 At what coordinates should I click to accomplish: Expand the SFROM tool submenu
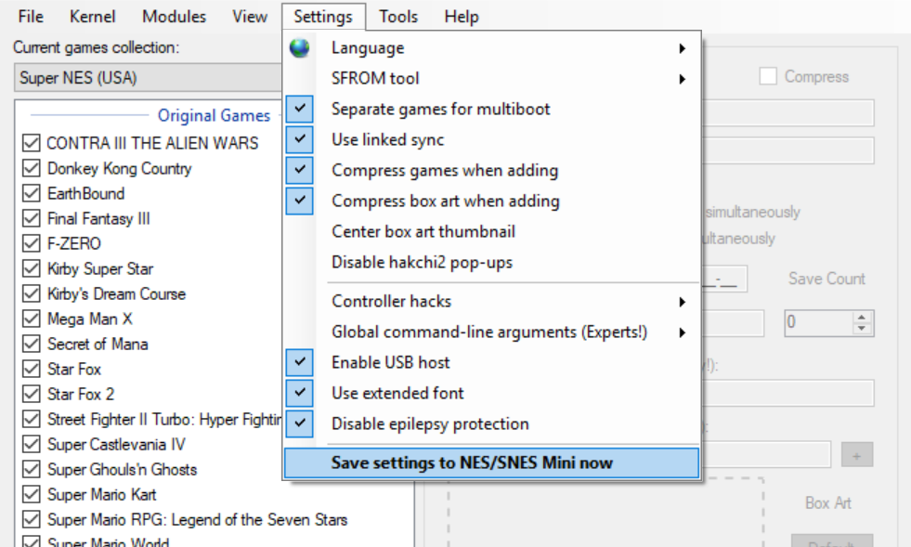491,79
